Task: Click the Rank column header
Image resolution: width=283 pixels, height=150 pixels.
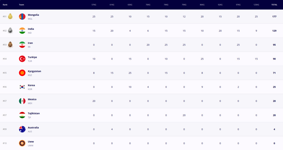Action: pyautogui.click(x=5, y=5)
